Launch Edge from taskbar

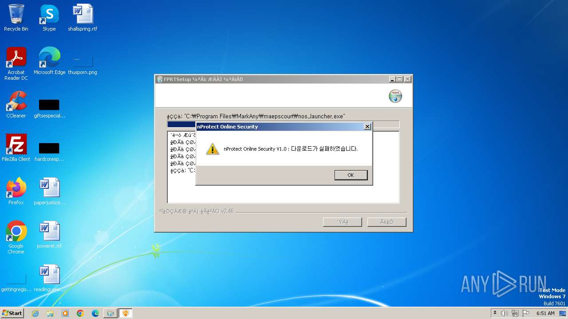pos(95,313)
